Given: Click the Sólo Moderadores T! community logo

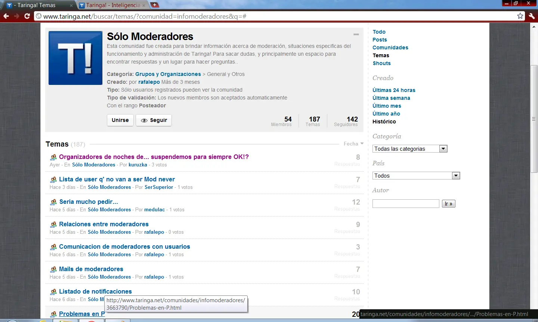Looking at the screenshot, I should coord(75,58).
